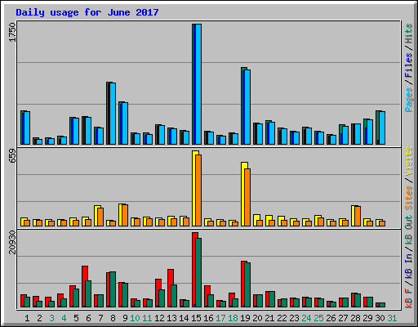Click the 1750 axis value
418x327 pixels.
(x=12, y=32)
